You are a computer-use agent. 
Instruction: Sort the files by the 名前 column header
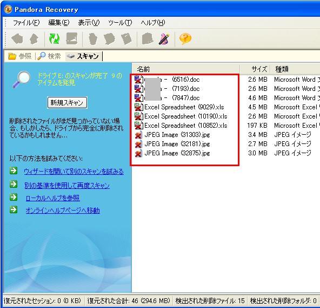(186, 69)
